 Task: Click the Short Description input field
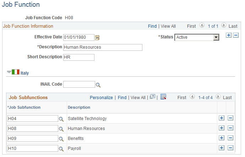point(78,57)
